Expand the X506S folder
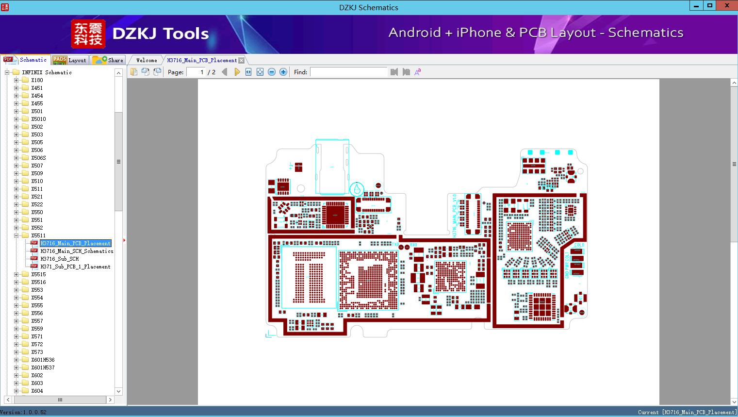The image size is (738, 417). pos(16,158)
